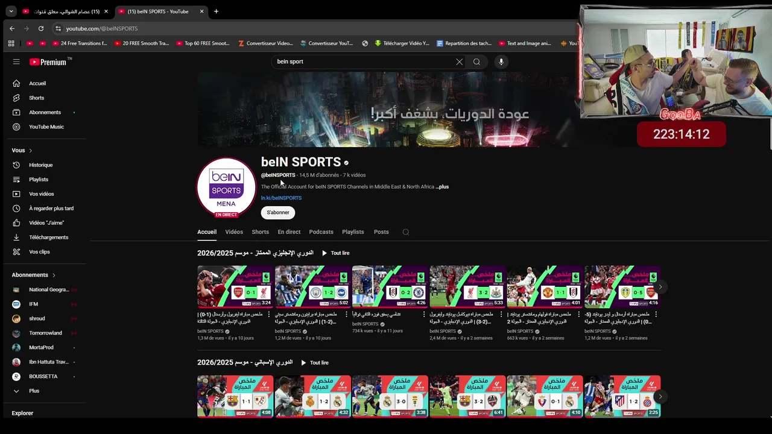Click S'abonner to subscribe

tap(278, 212)
